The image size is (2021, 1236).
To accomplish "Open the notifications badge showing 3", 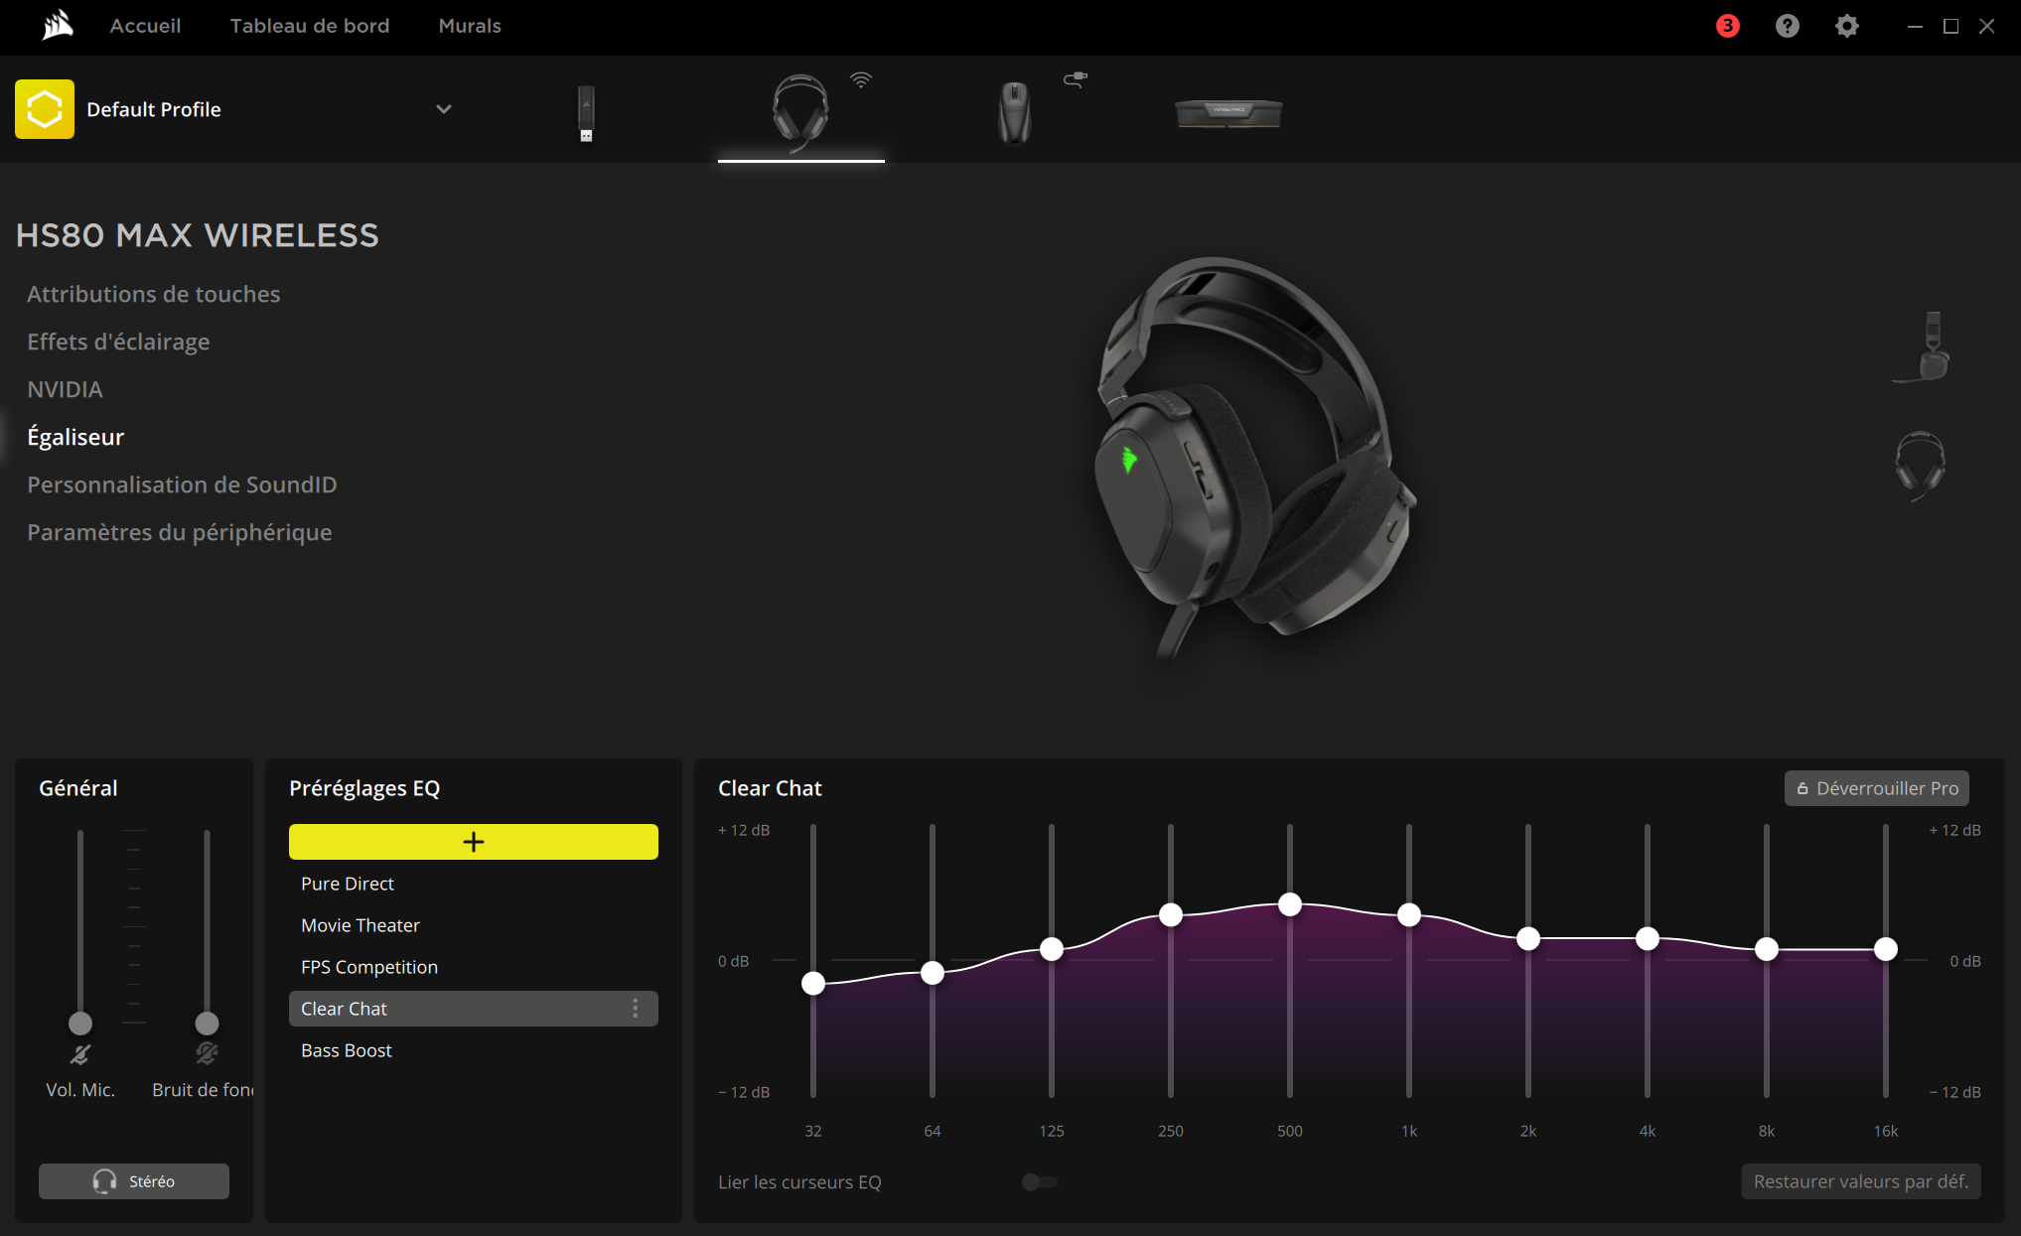I will coord(1728,26).
